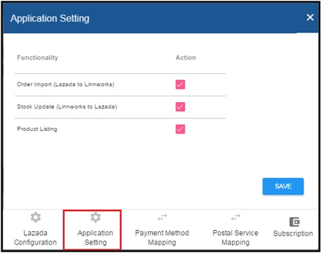Toggle the Stock Update checkbox
Screen dimensions: 322x253
point(181,107)
